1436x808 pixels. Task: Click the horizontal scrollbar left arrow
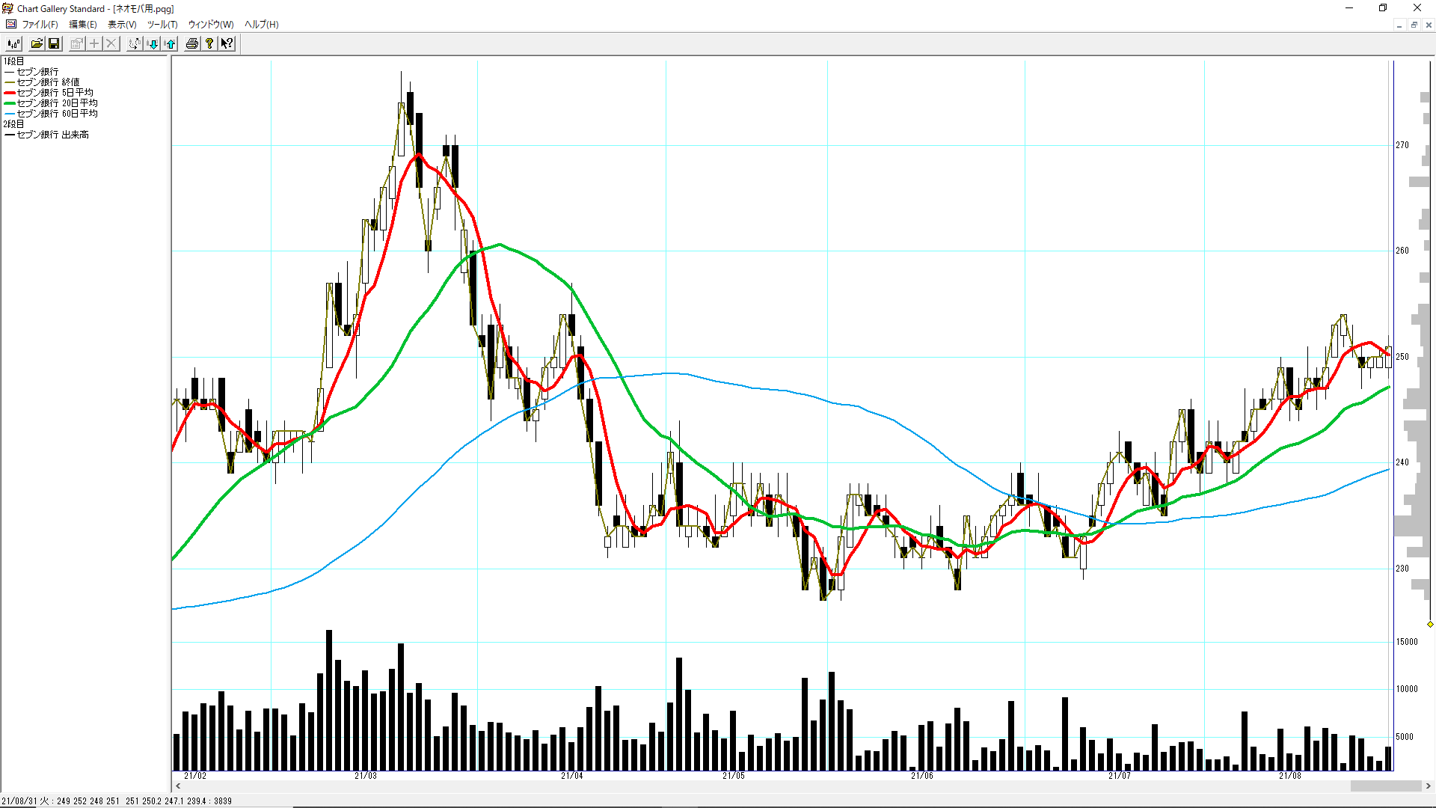coord(178,786)
